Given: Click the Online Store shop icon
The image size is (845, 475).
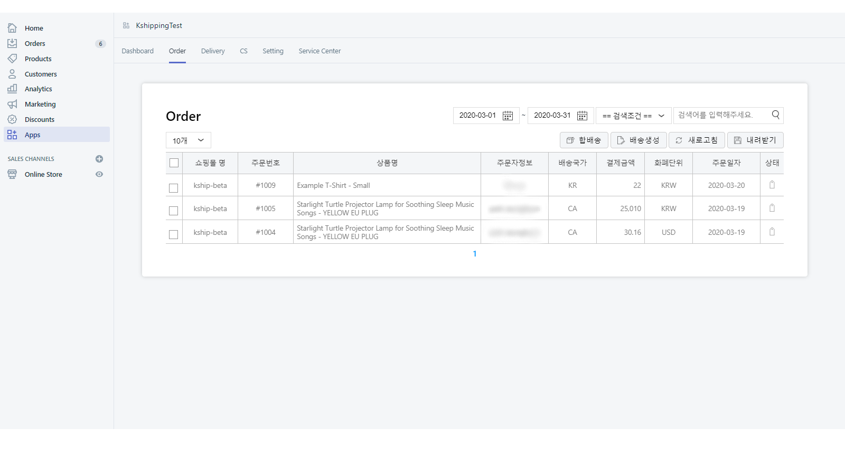Looking at the screenshot, I should coord(12,174).
